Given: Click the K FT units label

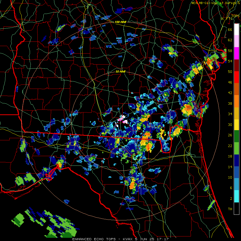Looking at the screenshot, I should tap(227, 19).
